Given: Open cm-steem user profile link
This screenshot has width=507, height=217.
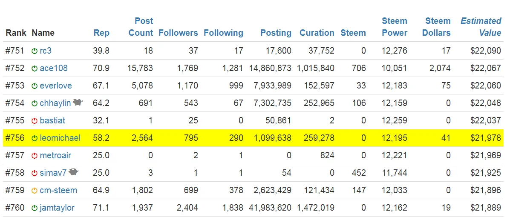Looking at the screenshot, I should pyautogui.click(x=58, y=191).
